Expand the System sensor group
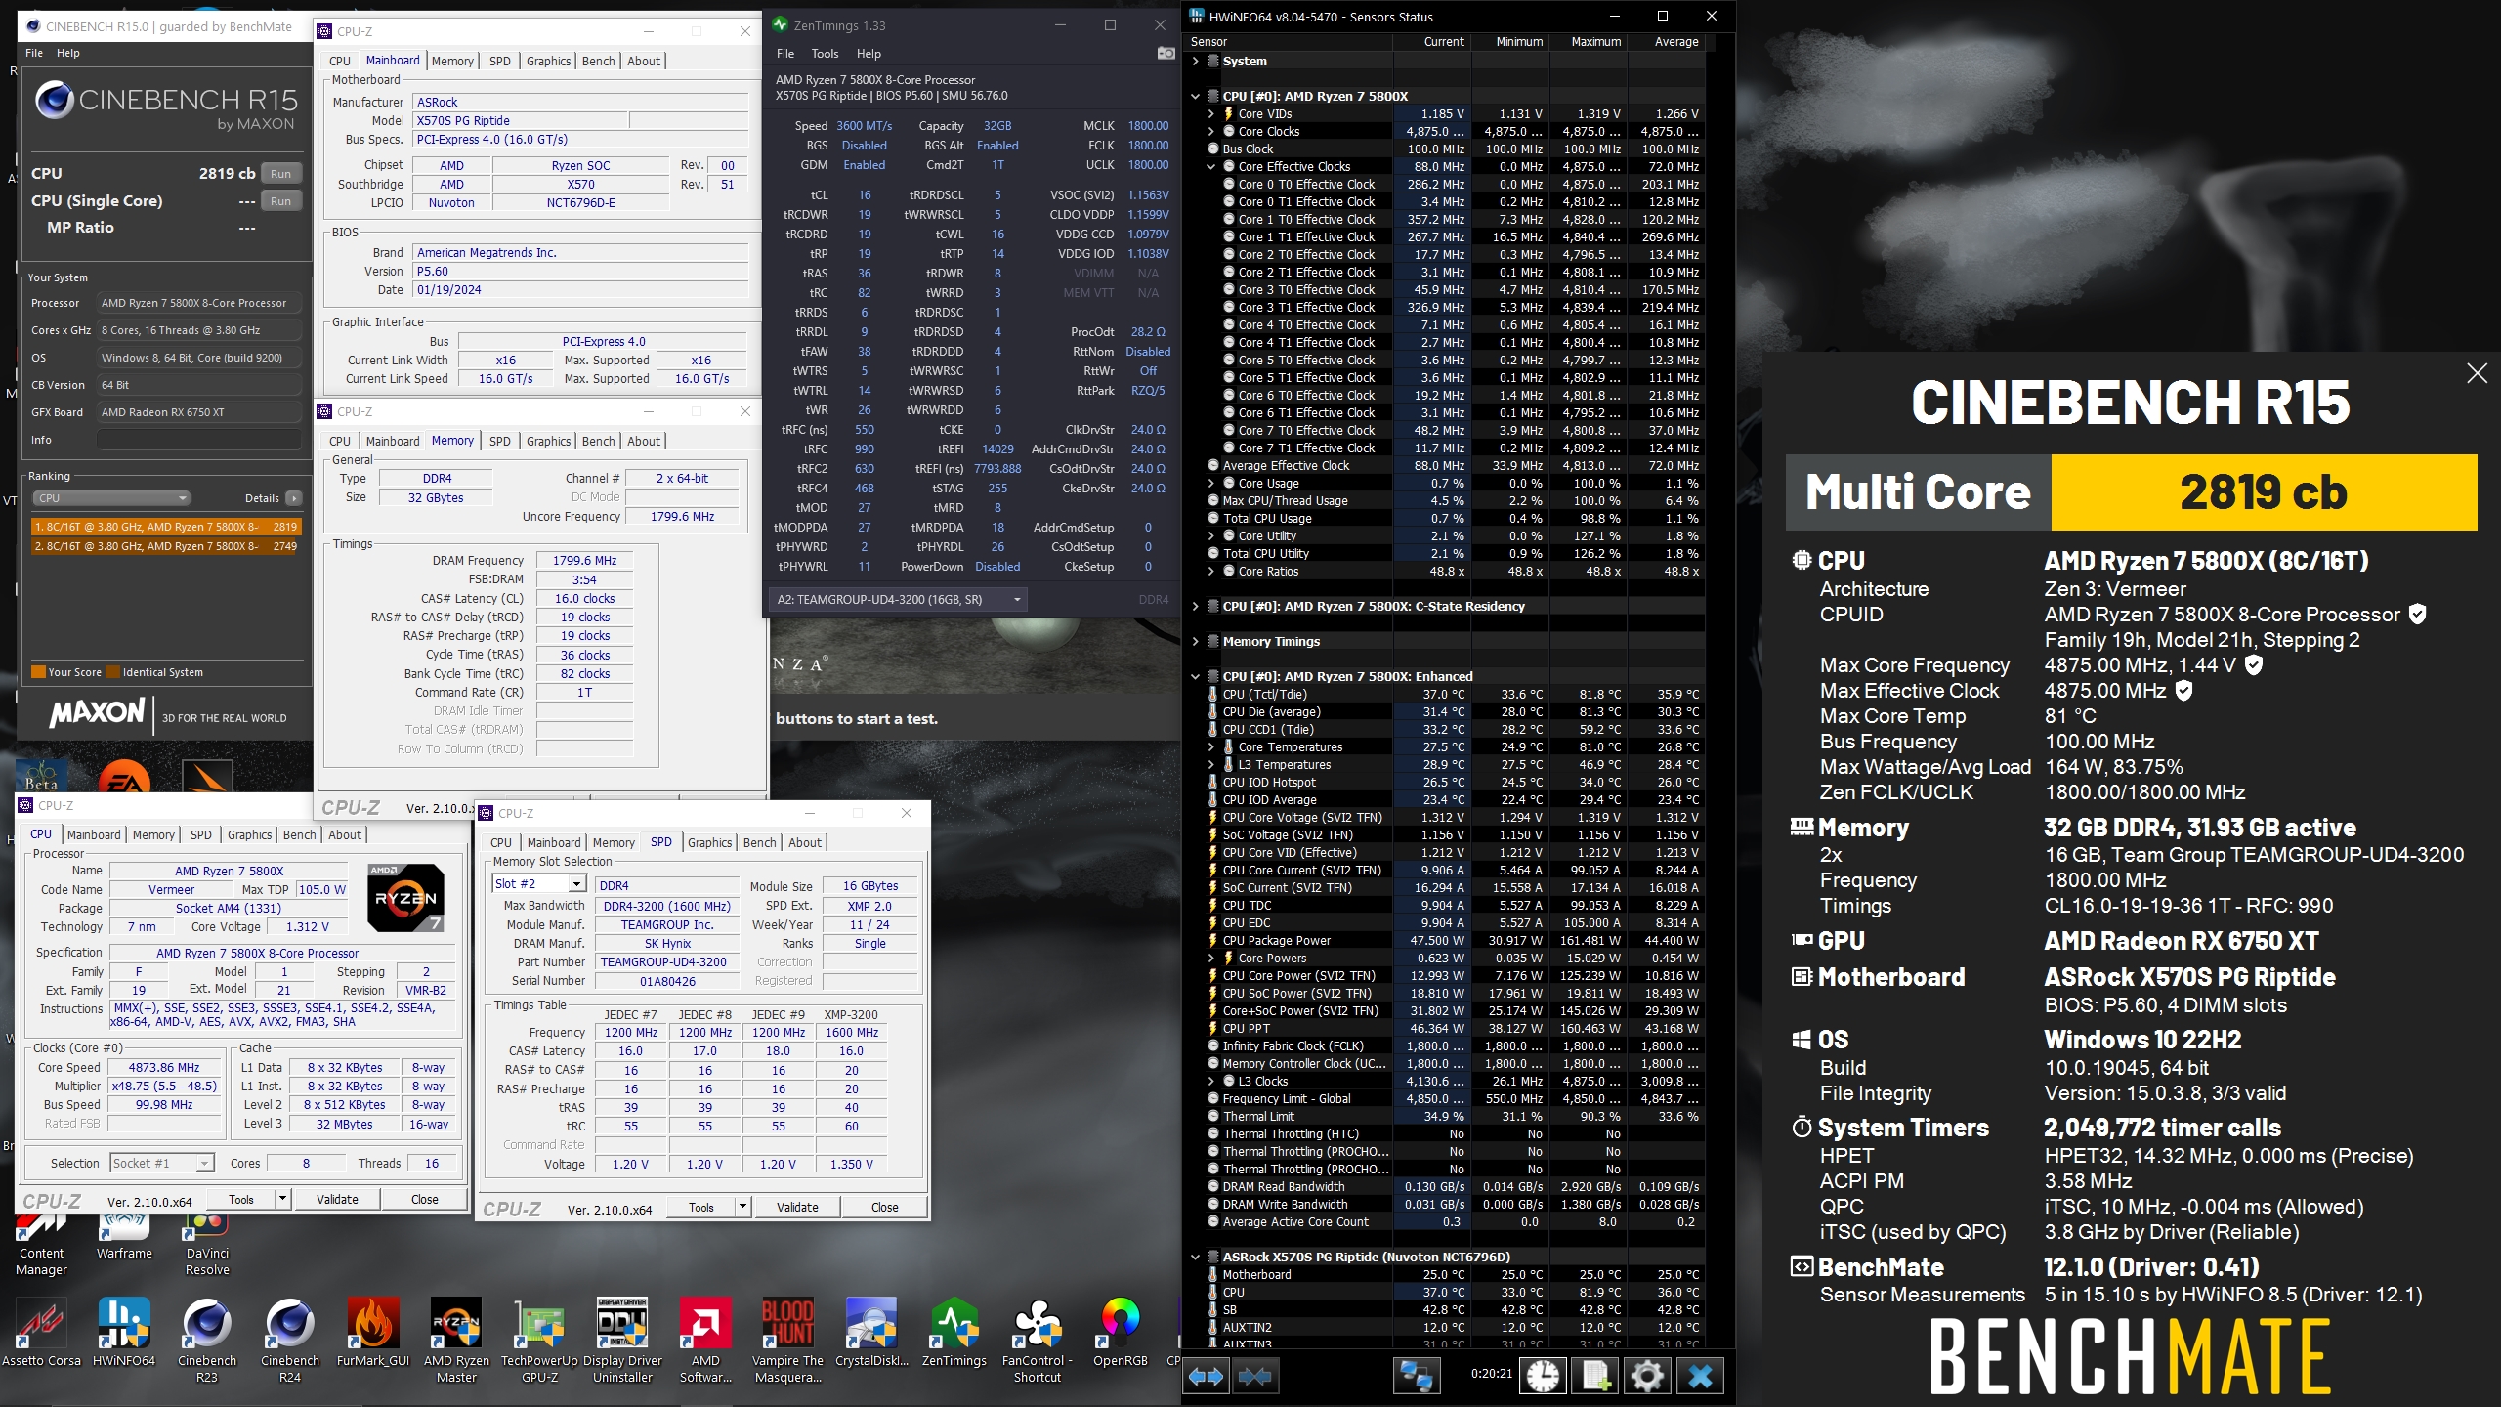This screenshot has width=2501, height=1407. (x=1195, y=61)
